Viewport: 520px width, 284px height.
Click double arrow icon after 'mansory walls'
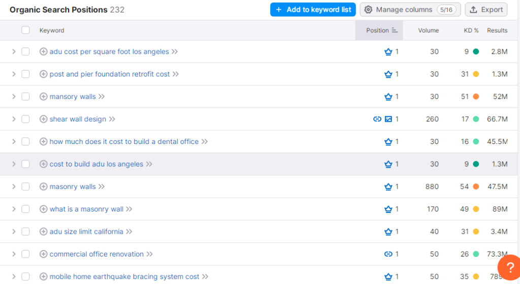[102, 96]
